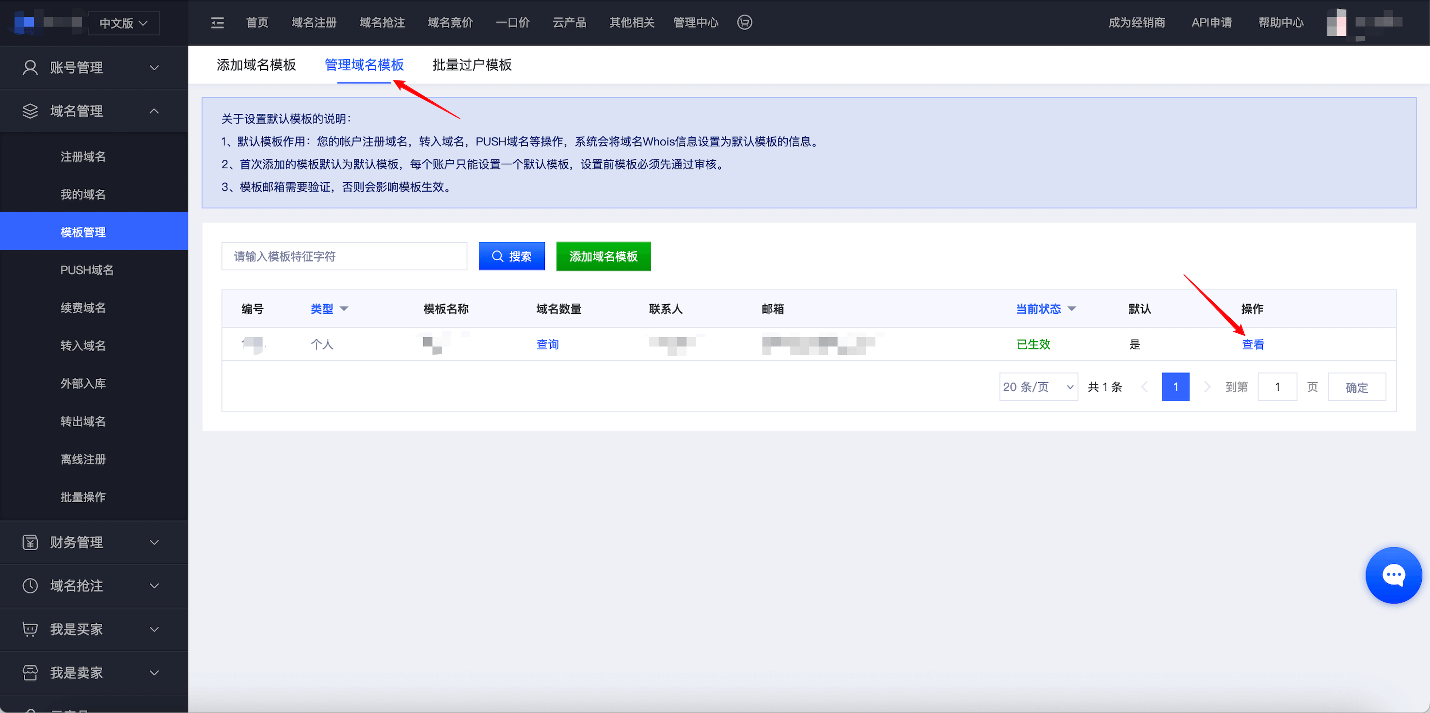Click the 查看 link in 操作 column

tap(1253, 344)
